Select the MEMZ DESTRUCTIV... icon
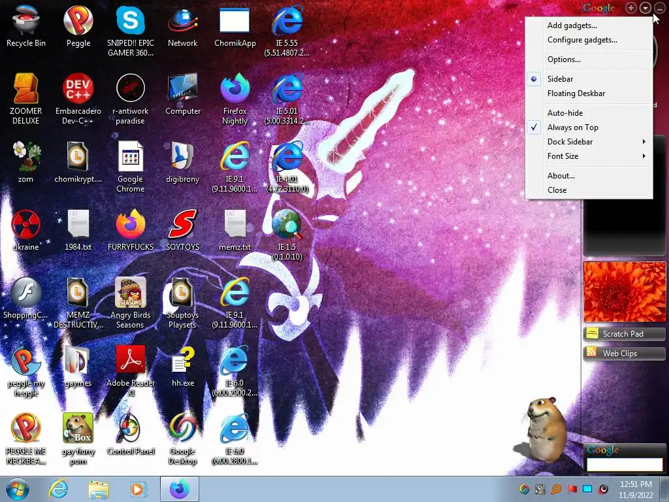The width and height of the screenshot is (669, 502). pyautogui.click(x=78, y=302)
